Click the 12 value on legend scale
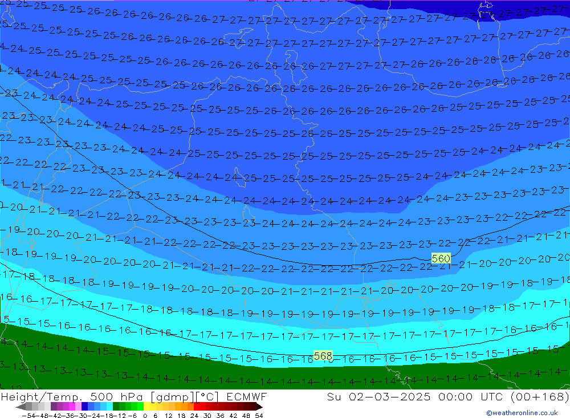 click(168, 416)
